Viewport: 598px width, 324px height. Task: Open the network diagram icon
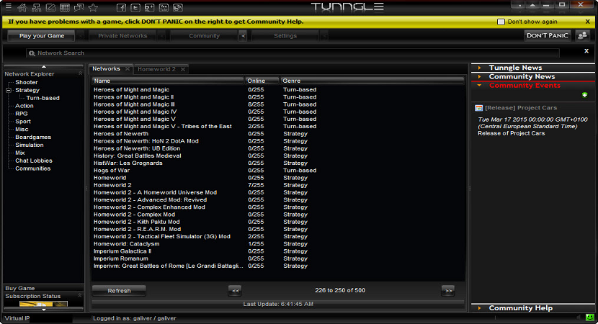pos(36,7)
